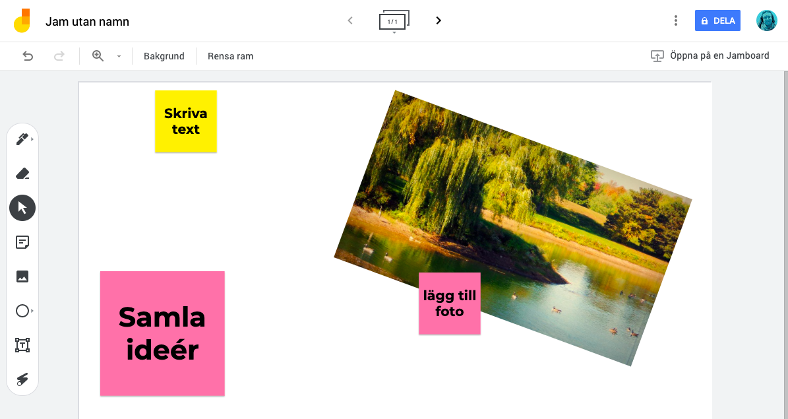Viewport: 788px width, 419px height.
Task: Select the Laser pointer tool
Action: pyautogui.click(x=22, y=379)
